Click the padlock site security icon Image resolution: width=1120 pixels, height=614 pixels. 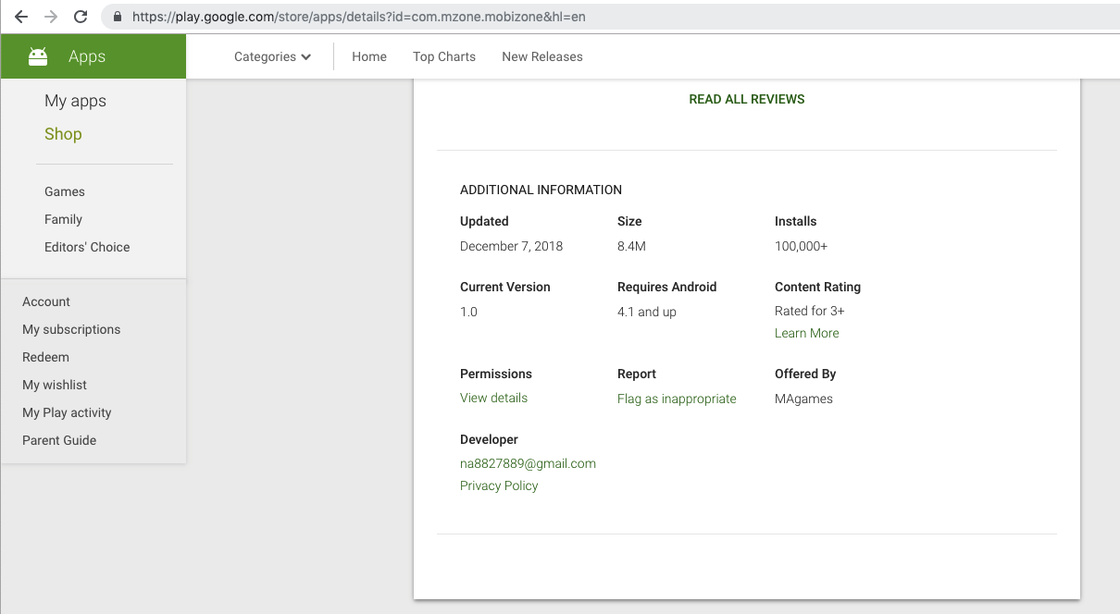[x=117, y=17]
